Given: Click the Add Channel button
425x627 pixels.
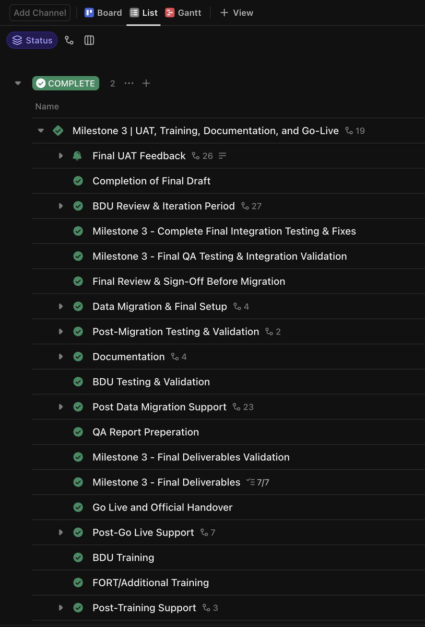Looking at the screenshot, I should coord(40,13).
